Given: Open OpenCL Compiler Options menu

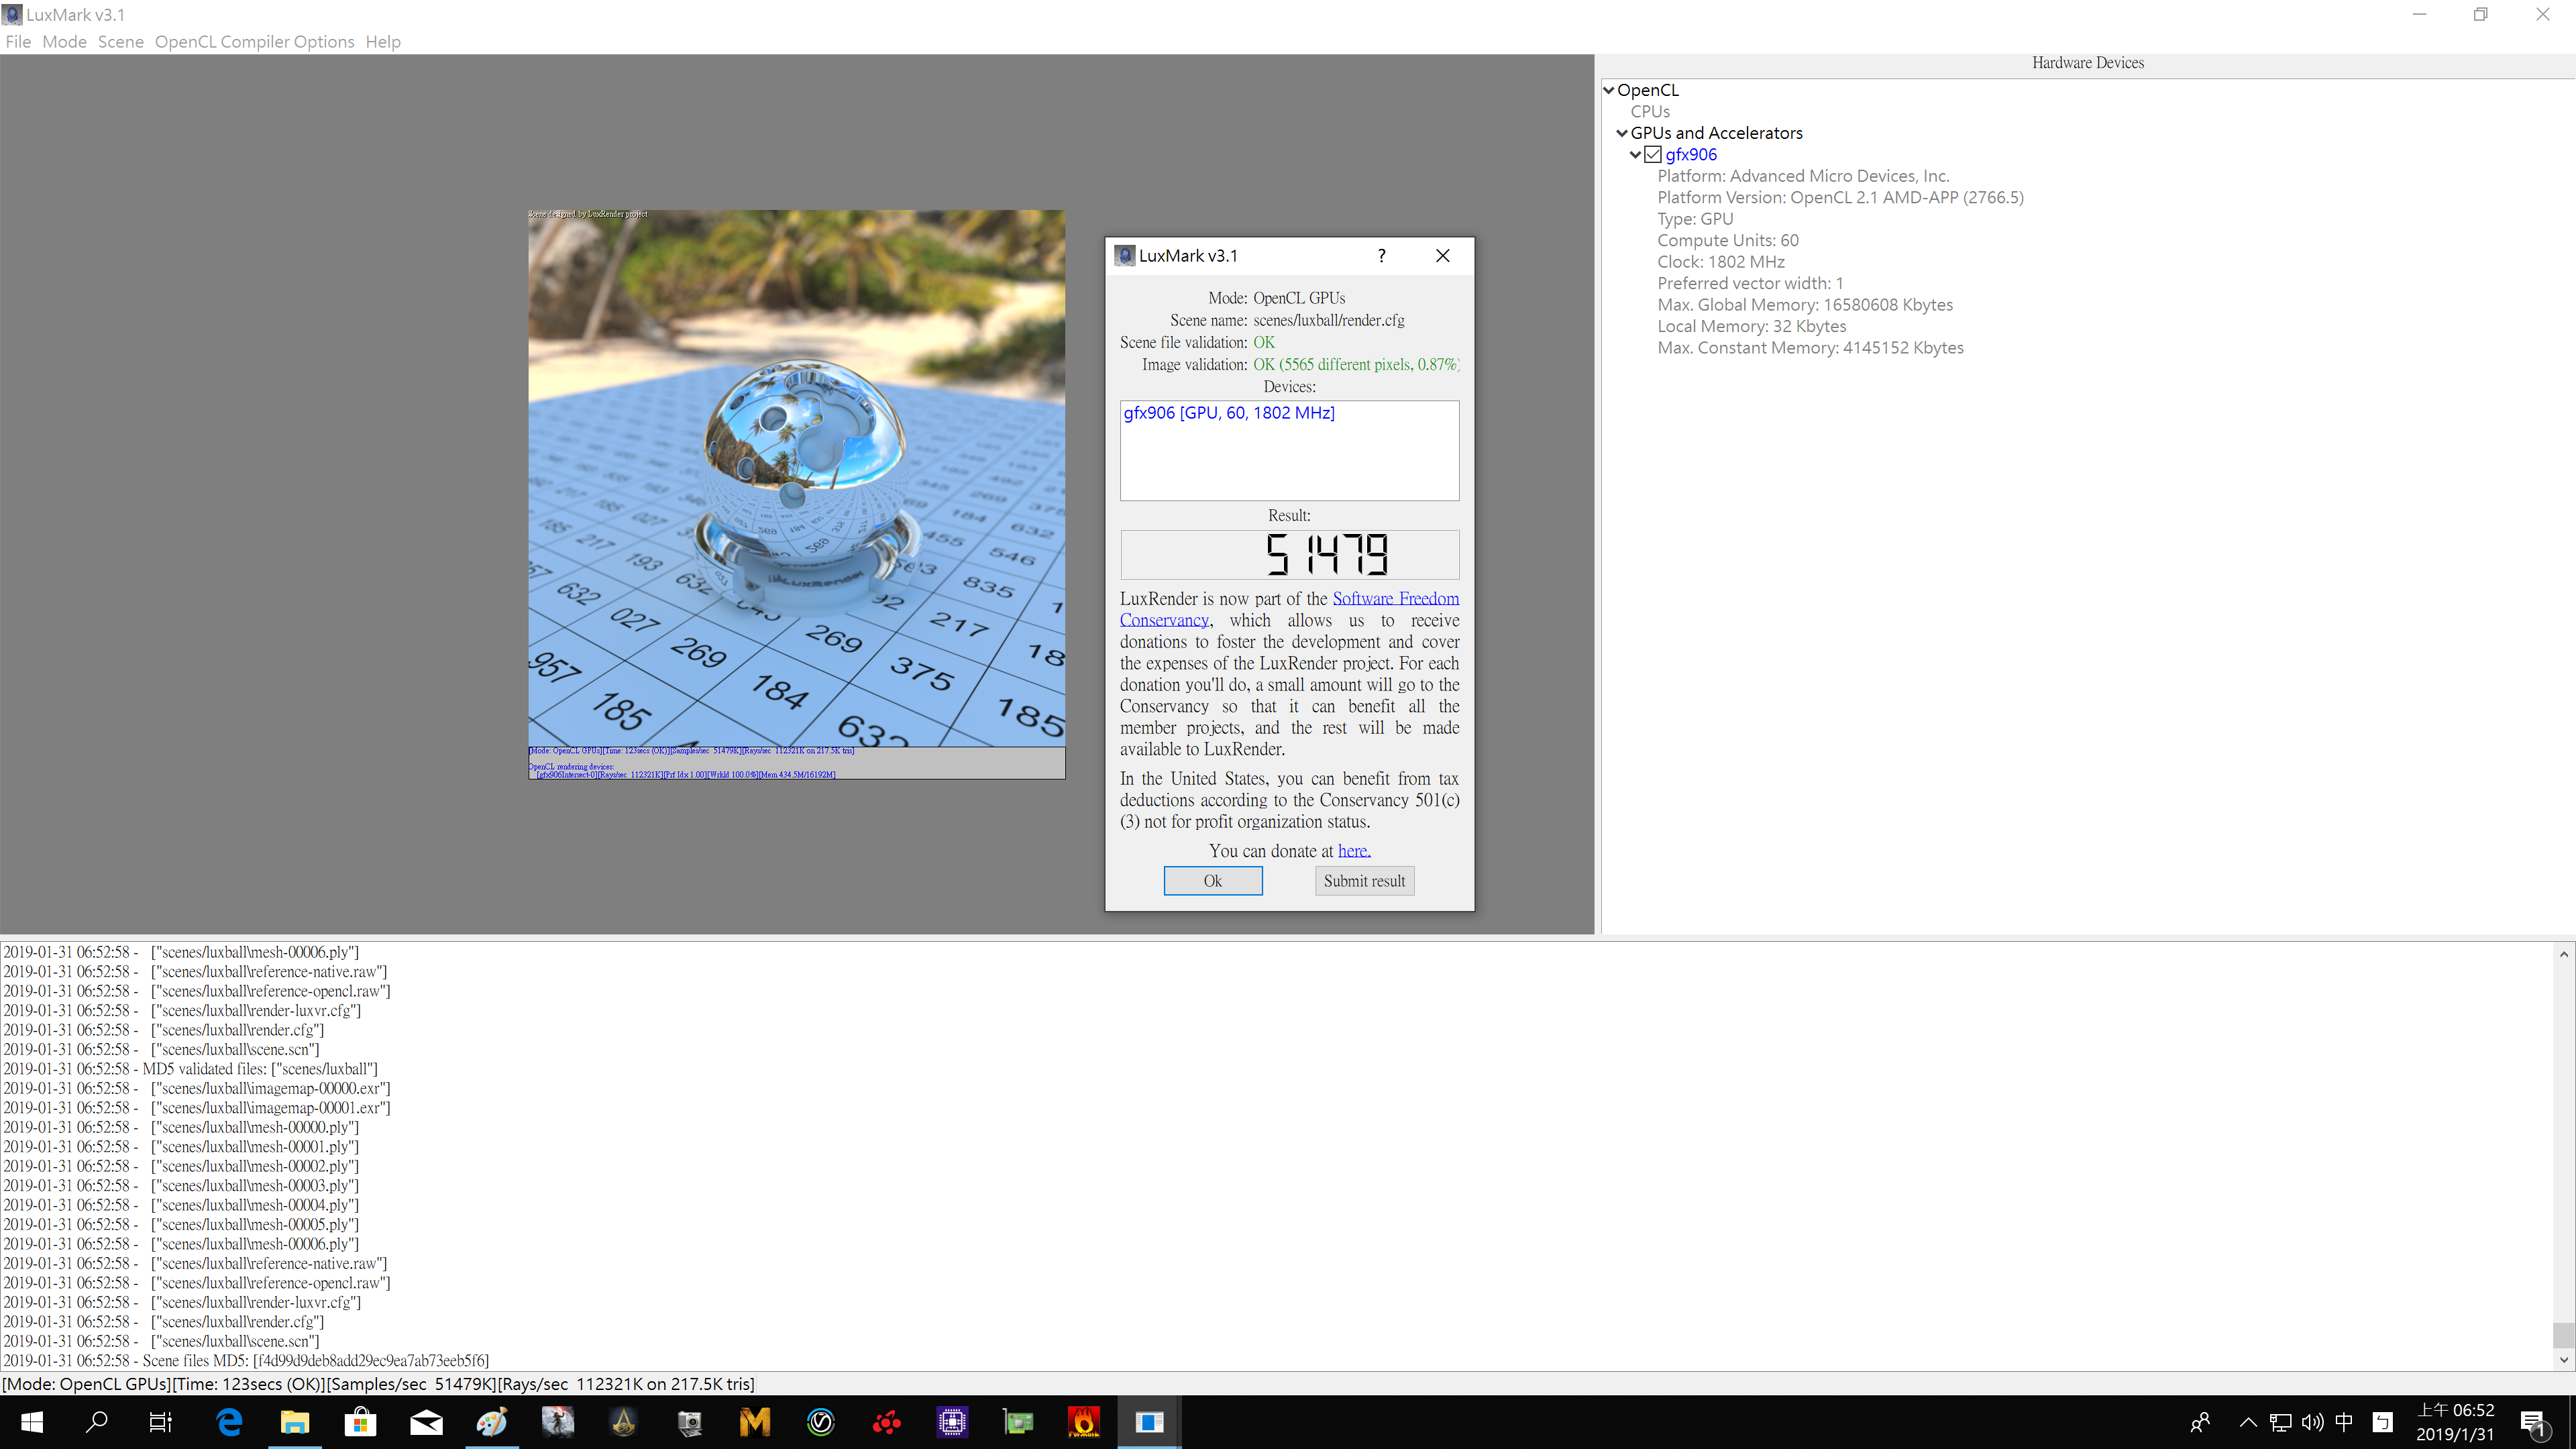Looking at the screenshot, I should pyautogui.click(x=254, y=41).
